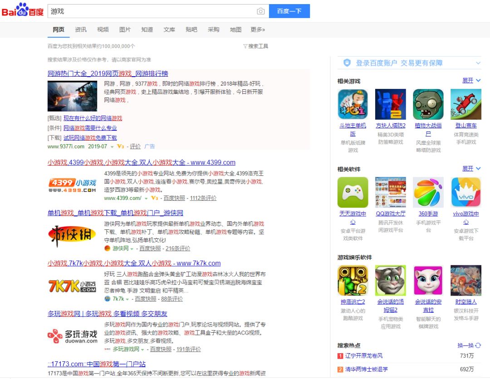Open the 神庙逃亡2 game icon

[353, 280]
